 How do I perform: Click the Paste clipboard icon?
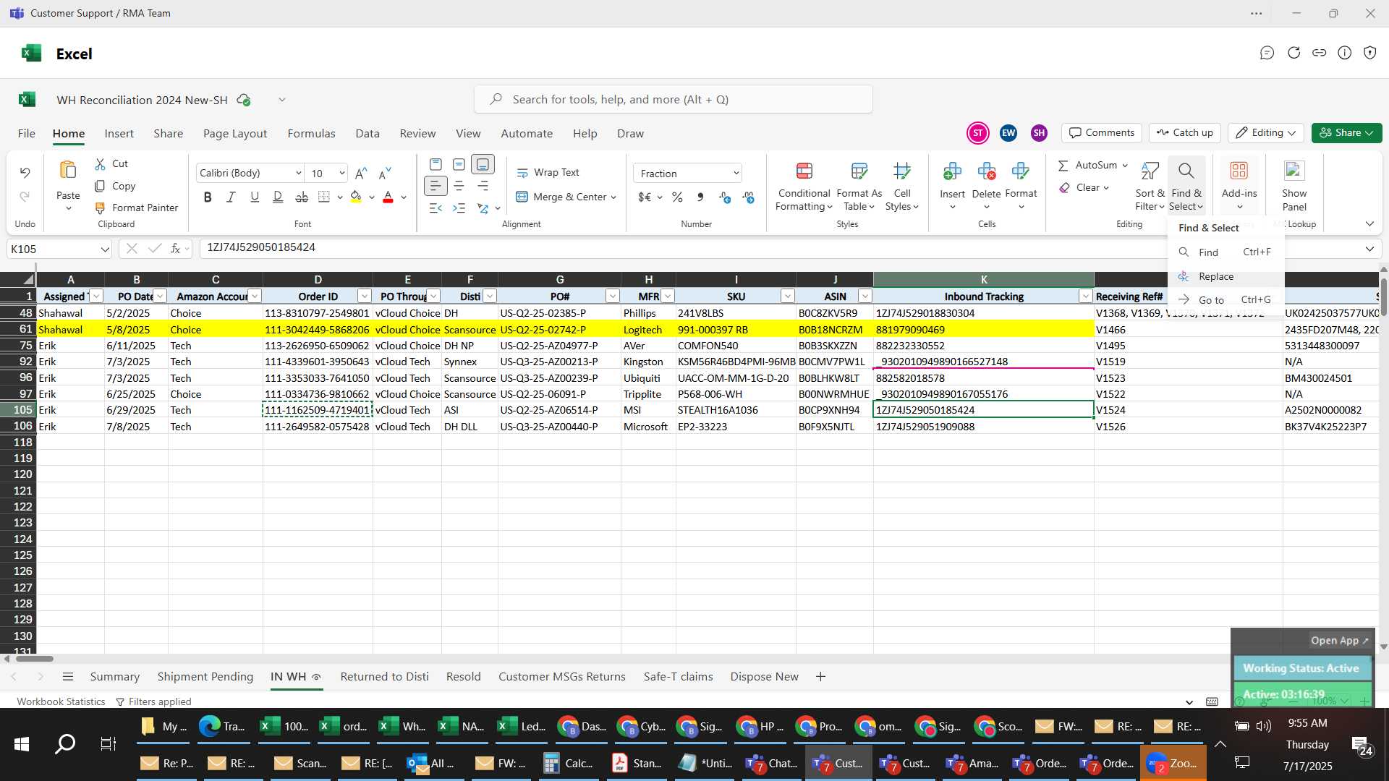click(68, 171)
